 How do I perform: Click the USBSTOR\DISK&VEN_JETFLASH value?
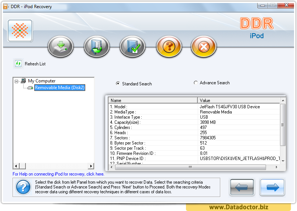240,159
